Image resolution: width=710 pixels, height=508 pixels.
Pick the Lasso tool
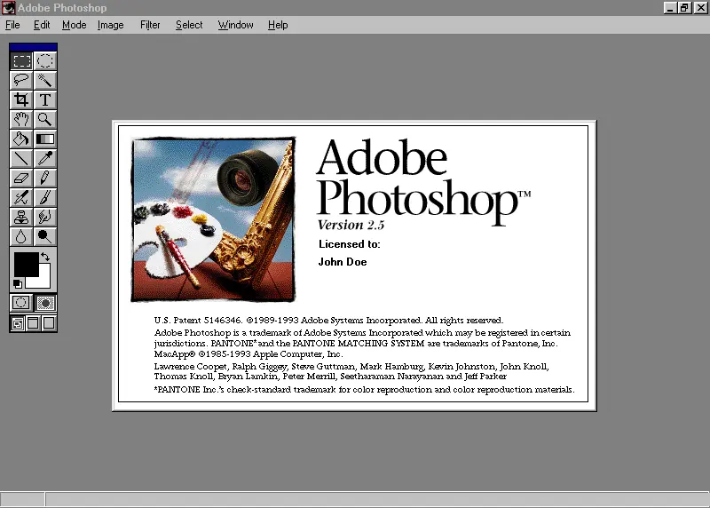pos(21,81)
